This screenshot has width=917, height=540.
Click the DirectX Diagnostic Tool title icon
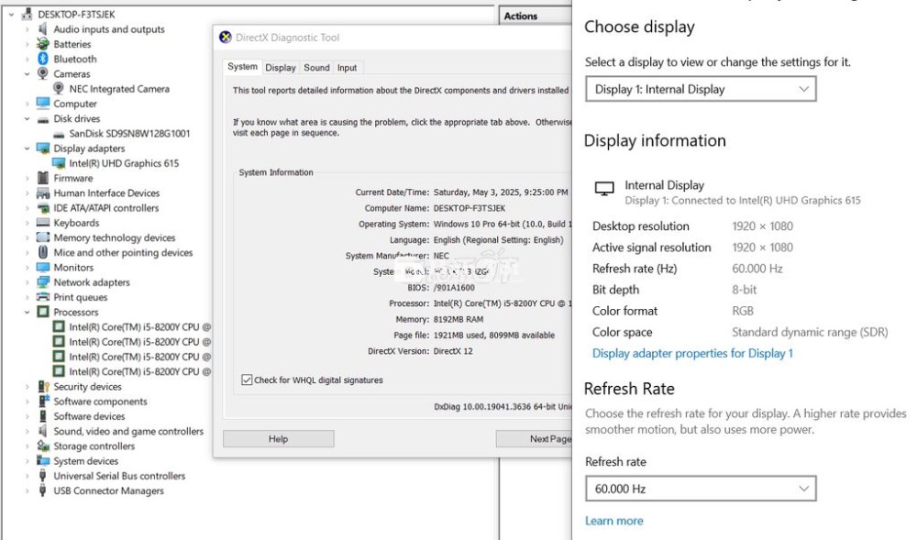[226, 38]
